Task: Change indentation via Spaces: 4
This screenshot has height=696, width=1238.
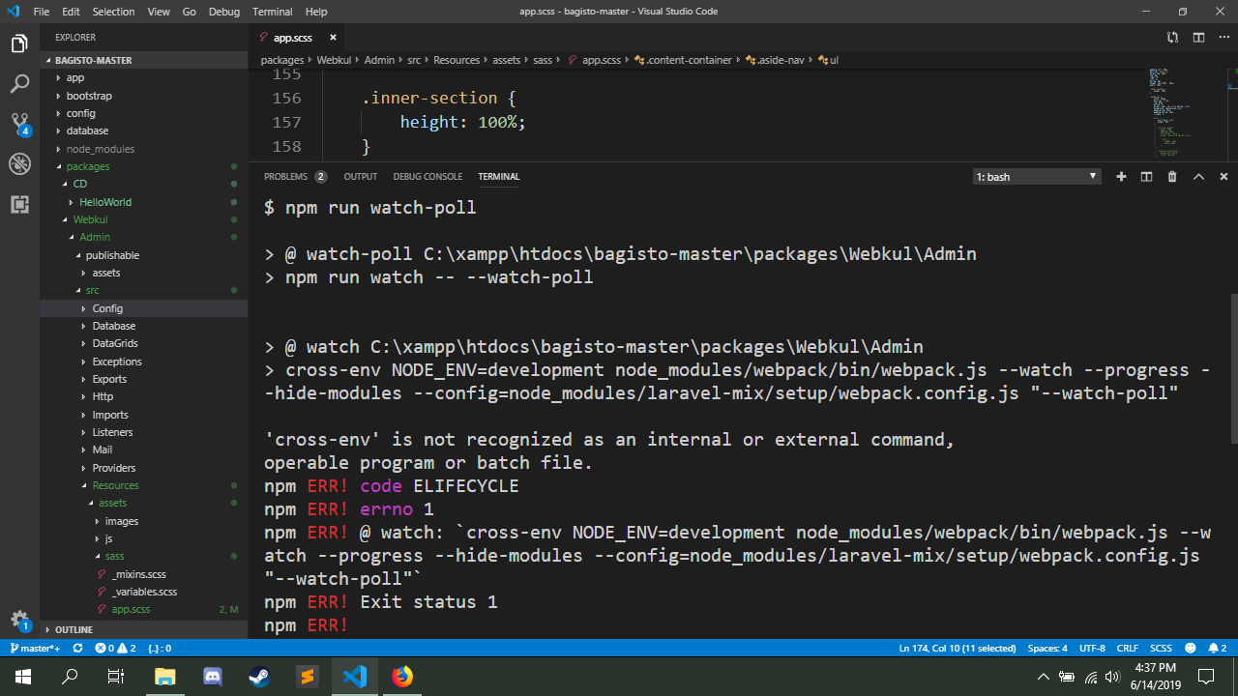Action: pyautogui.click(x=1047, y=648)
